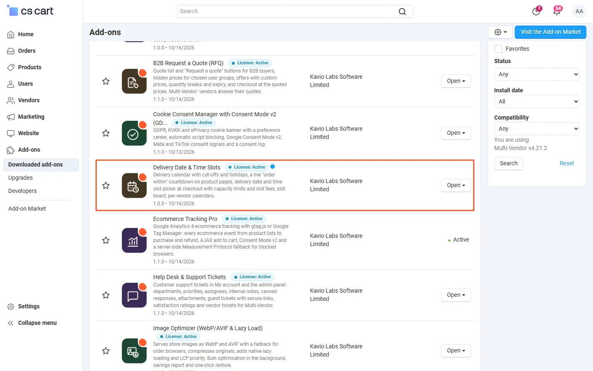593x371 pixels.
Task: Open the Status filter dropdown
Action: click(x=537, y=74)
